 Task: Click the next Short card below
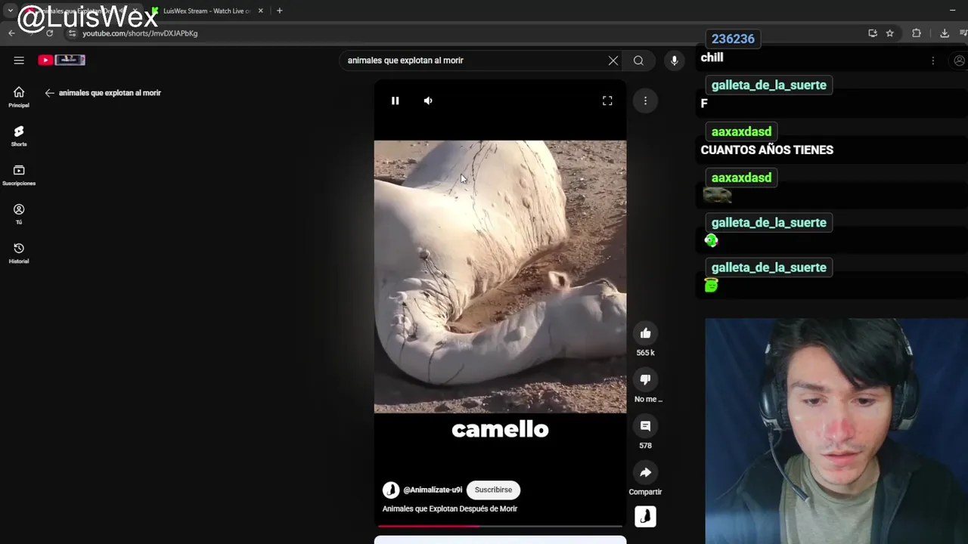click(x=500, y=539)
